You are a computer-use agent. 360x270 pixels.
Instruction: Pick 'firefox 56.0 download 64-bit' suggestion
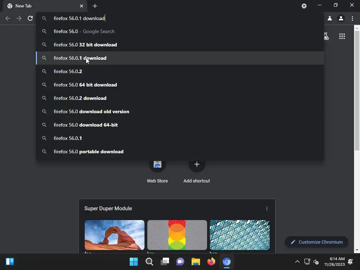pos(180,125)
